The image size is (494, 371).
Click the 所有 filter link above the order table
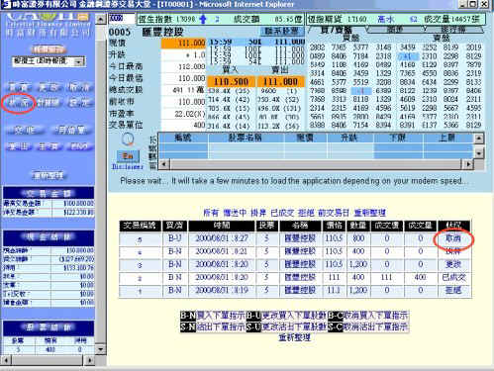pos(211,213)
